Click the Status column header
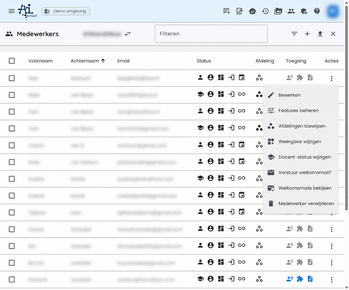The width and height of the screenshot is (349, 290). pyautogui.click(x=204, y=61)
